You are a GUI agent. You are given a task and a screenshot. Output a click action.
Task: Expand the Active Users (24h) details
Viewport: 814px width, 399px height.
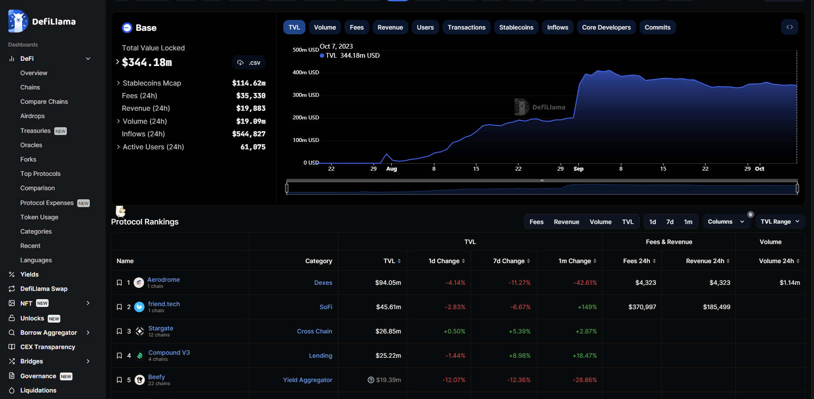[118, 147]
